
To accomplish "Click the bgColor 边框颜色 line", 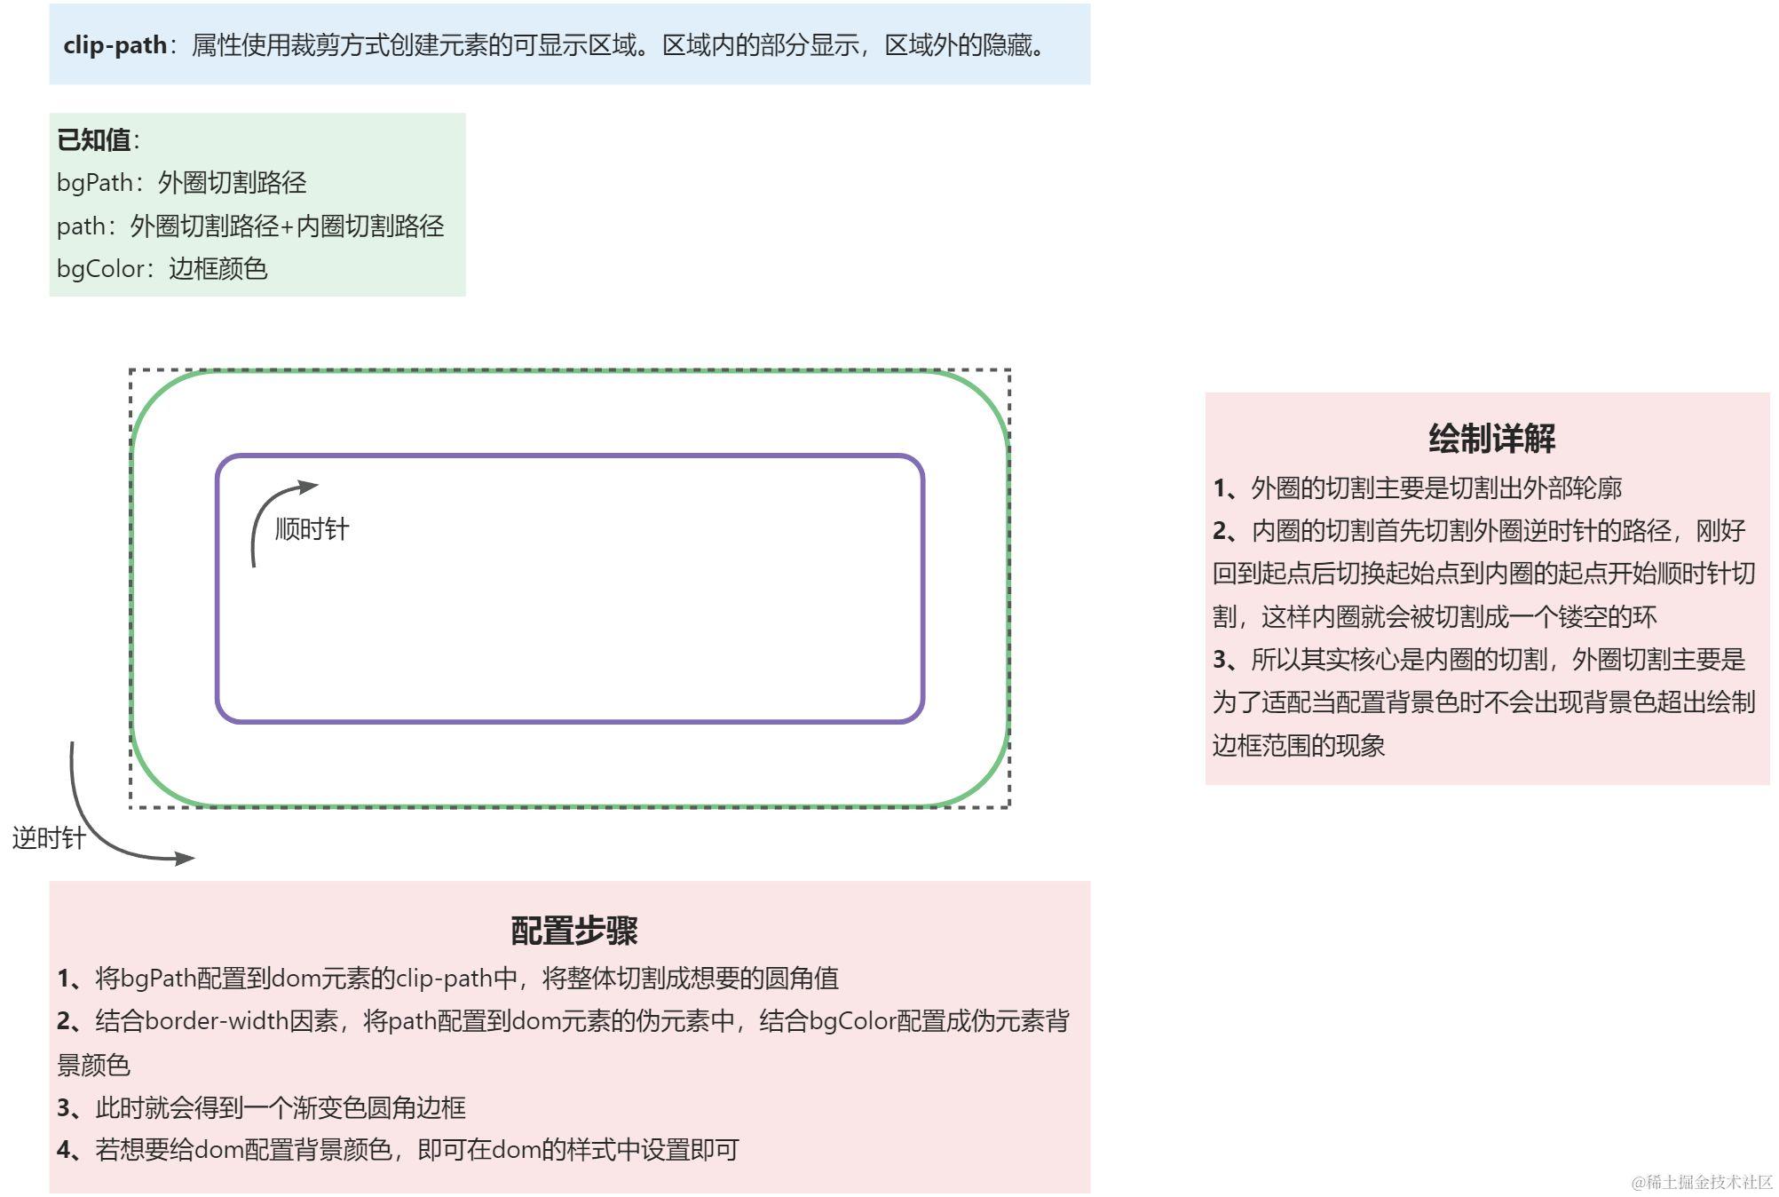I will (x=162, y=269).
